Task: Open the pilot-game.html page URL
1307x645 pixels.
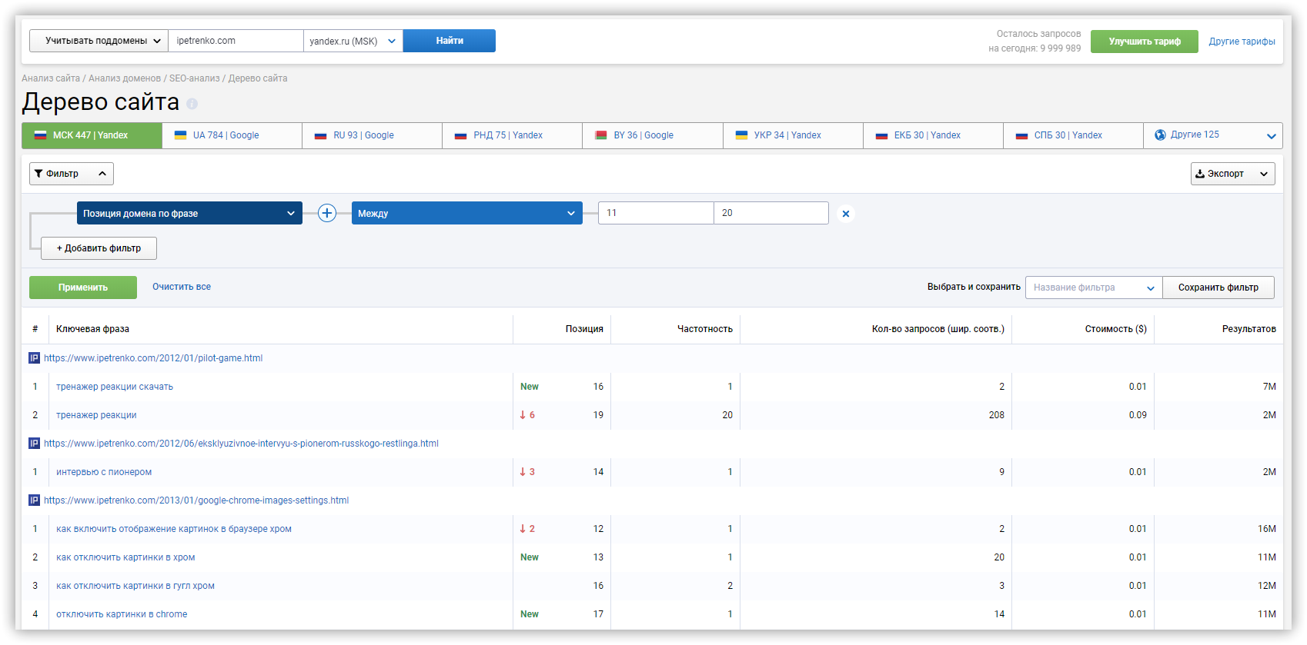Action: (153, 358)
